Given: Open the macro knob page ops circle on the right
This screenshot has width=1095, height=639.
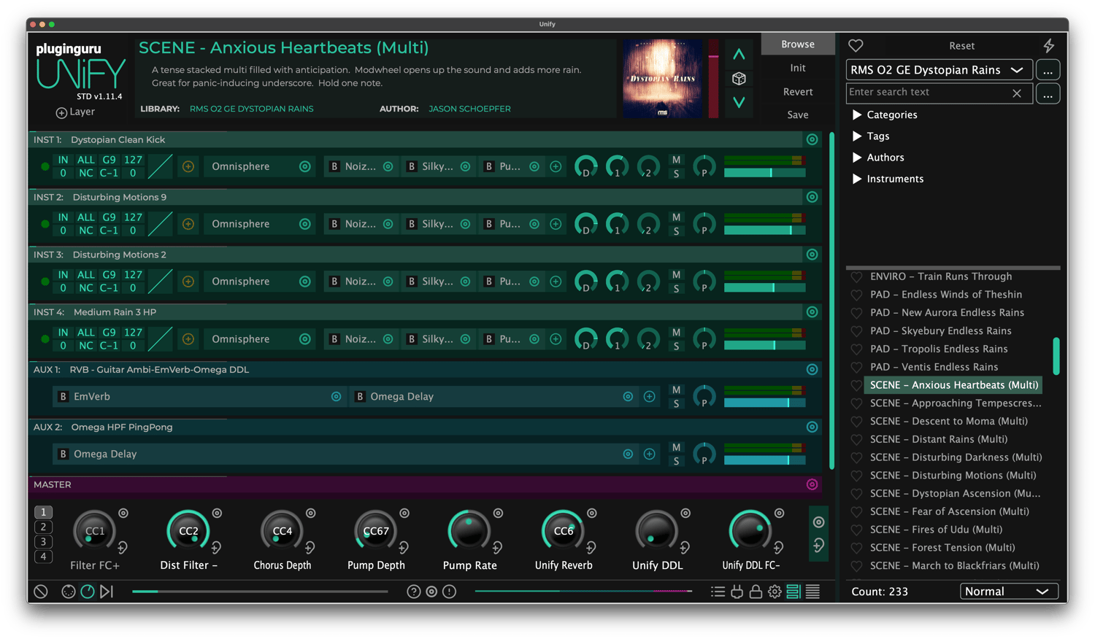Looking at the screenshot, I should coord(818,522).
